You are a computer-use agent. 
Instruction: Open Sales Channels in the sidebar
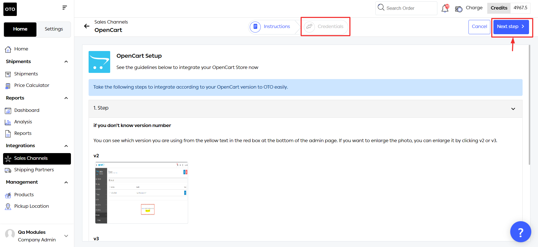37,159
